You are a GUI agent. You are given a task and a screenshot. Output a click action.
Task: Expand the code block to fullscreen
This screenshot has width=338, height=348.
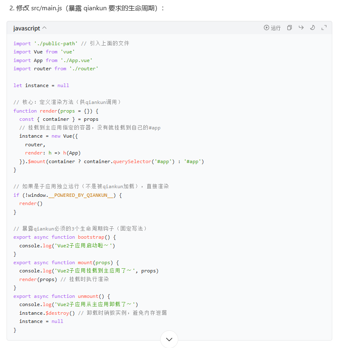[x=324, y=28]
